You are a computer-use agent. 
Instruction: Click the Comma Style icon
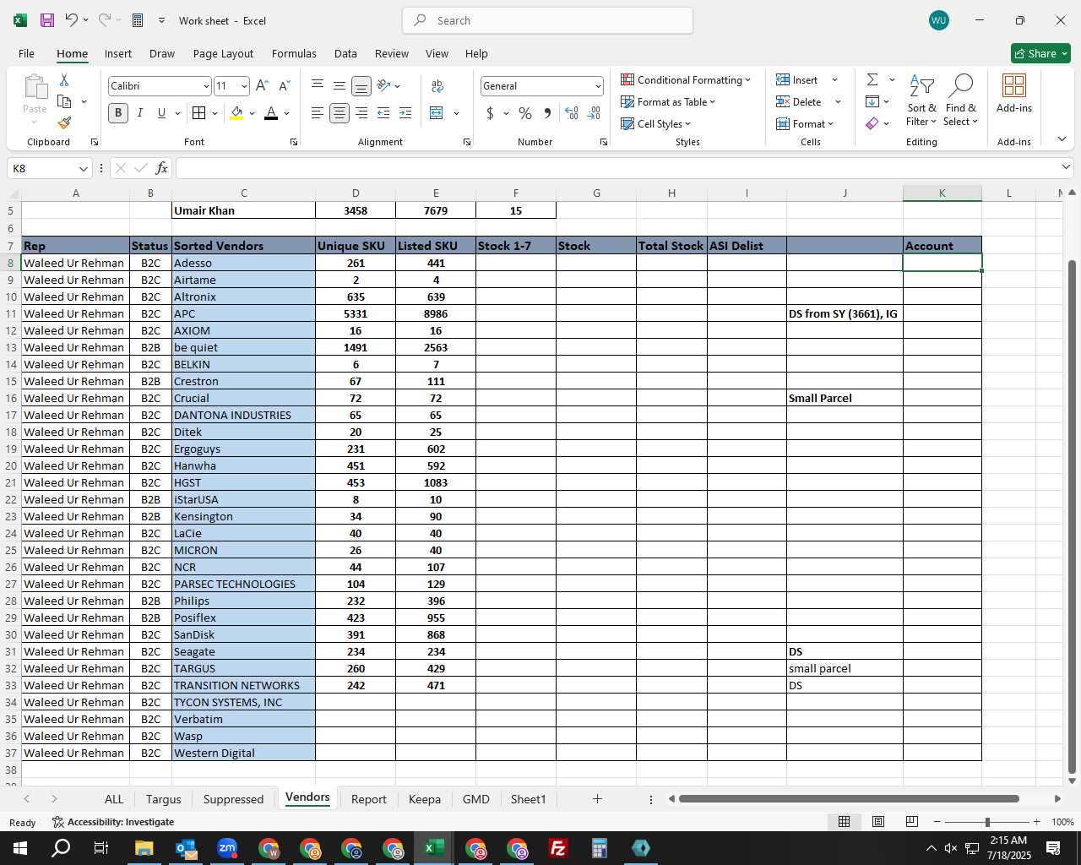click(x=547, y=113)
